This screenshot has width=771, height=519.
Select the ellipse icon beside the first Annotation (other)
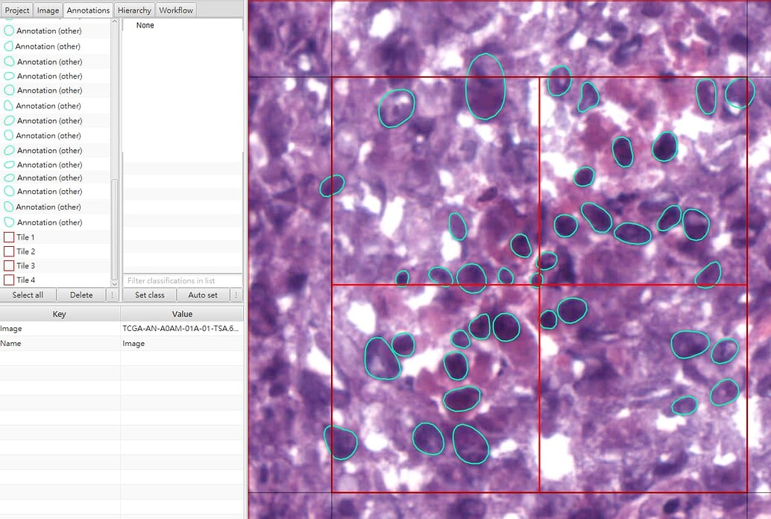pos(8,31)
